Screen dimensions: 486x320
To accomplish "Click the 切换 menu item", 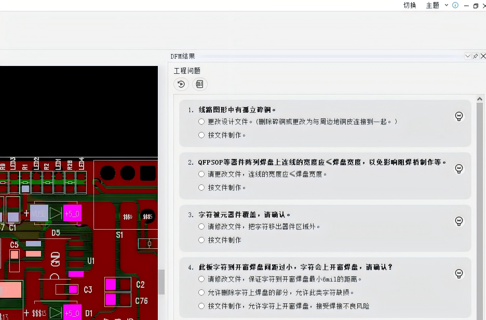I will click(410, 5).
